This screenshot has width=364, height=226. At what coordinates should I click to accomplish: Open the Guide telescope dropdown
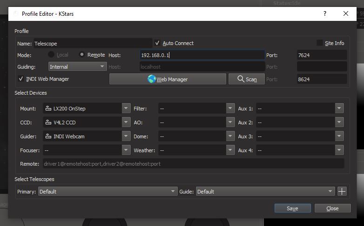point(265,192)
